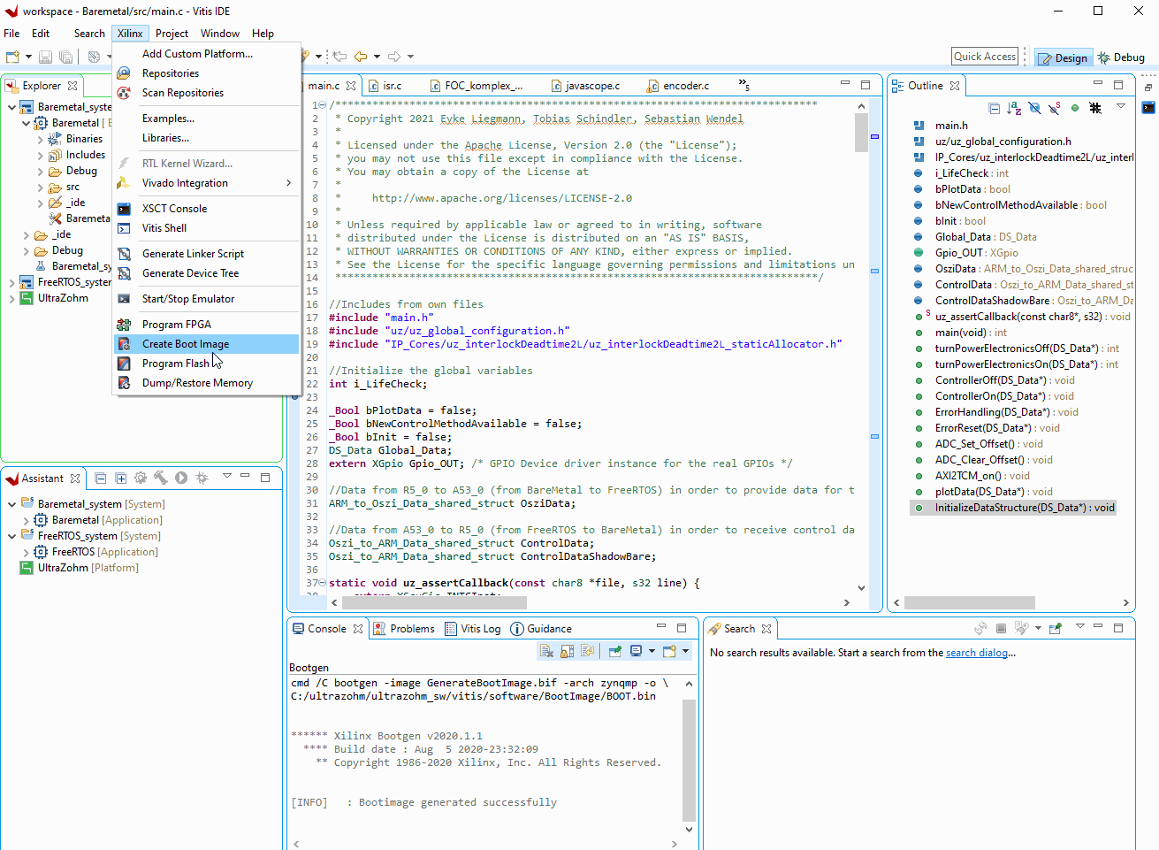
Task: Select Create Boot Image menu entry
Action: (186, 344)
